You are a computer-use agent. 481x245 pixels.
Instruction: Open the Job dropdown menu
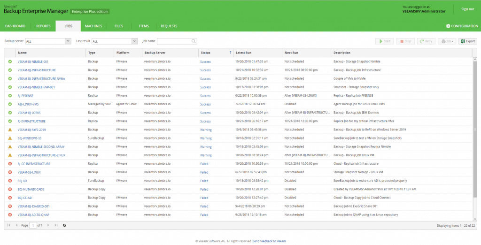447,41
